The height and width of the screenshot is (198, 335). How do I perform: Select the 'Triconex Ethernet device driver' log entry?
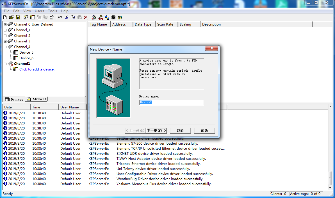coord(158,164)
